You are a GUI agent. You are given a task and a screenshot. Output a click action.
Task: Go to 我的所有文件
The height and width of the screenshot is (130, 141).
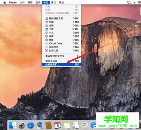[61, 18]
